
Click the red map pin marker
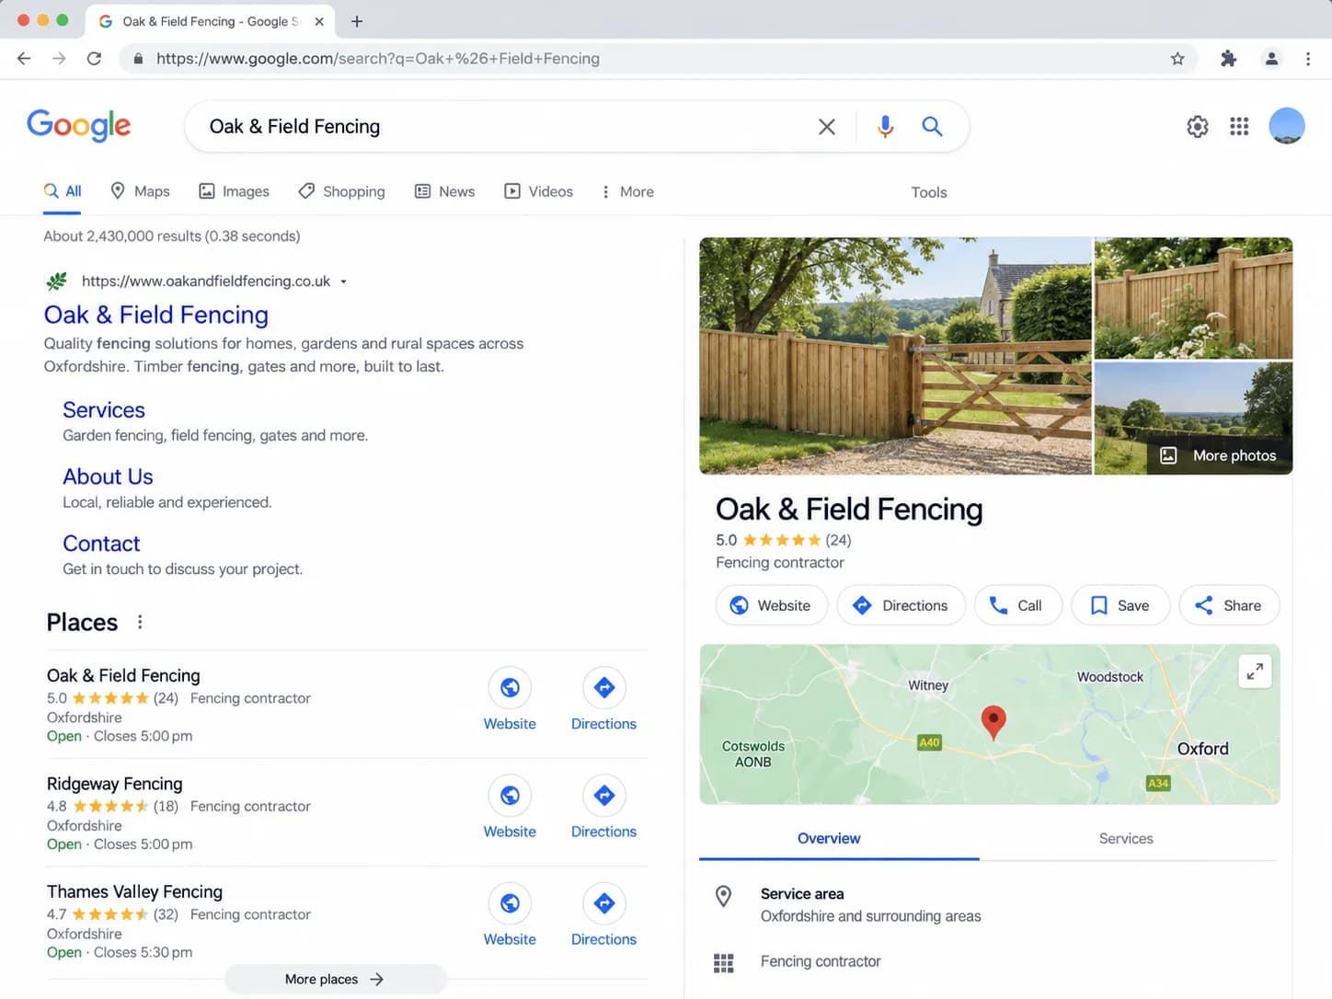(993, 722)
